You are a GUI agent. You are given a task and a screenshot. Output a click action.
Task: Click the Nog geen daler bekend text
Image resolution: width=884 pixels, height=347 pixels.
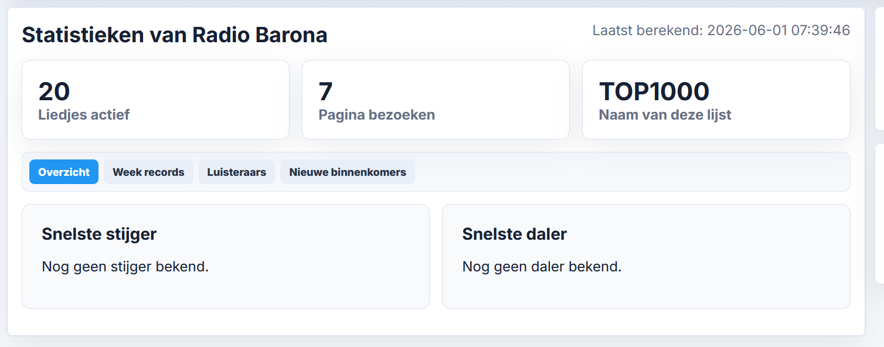(x=542, y=267)
